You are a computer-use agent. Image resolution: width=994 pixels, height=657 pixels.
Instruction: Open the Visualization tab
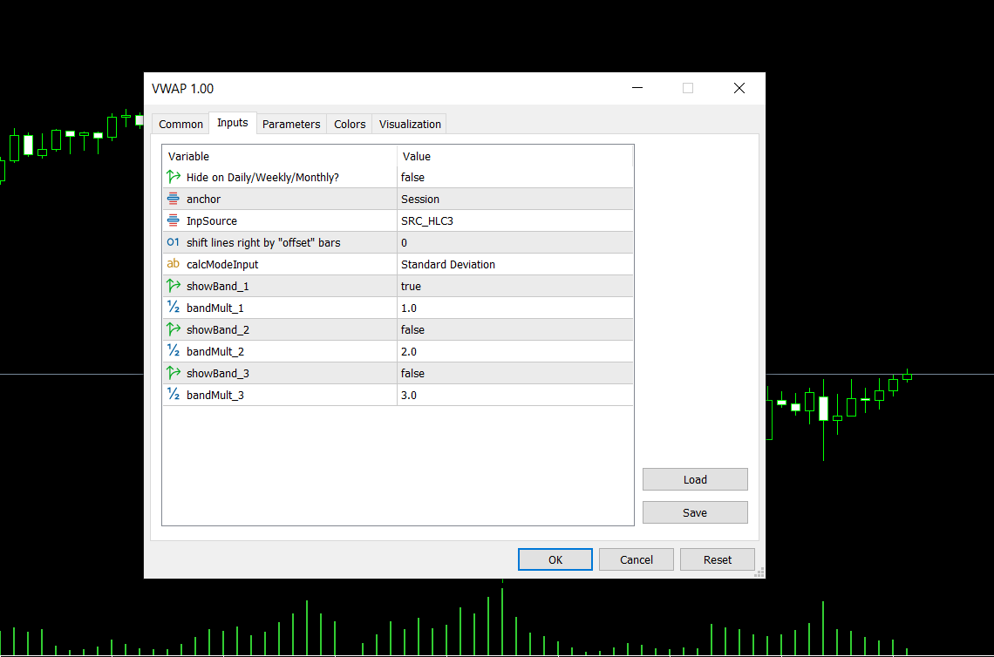point(409,124)
